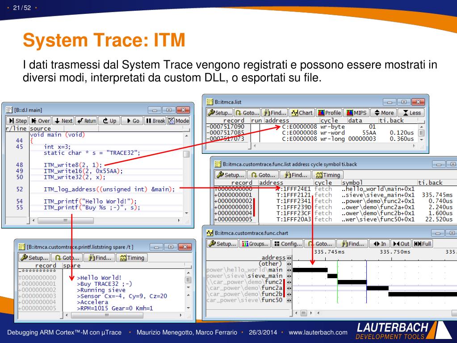Click Groups in func.chart toolbar
The width and height of the screenshot is (457, 343).
coord(255,244)
